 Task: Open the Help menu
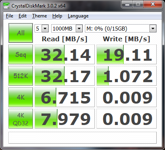tap(57, 16)
